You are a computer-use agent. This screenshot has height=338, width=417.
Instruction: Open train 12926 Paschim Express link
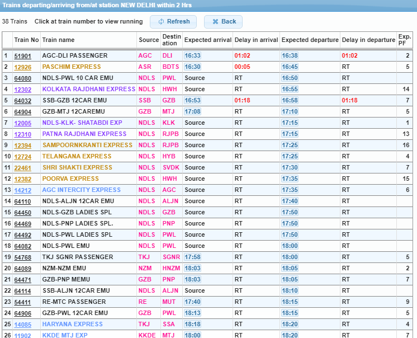click(22, 67)
